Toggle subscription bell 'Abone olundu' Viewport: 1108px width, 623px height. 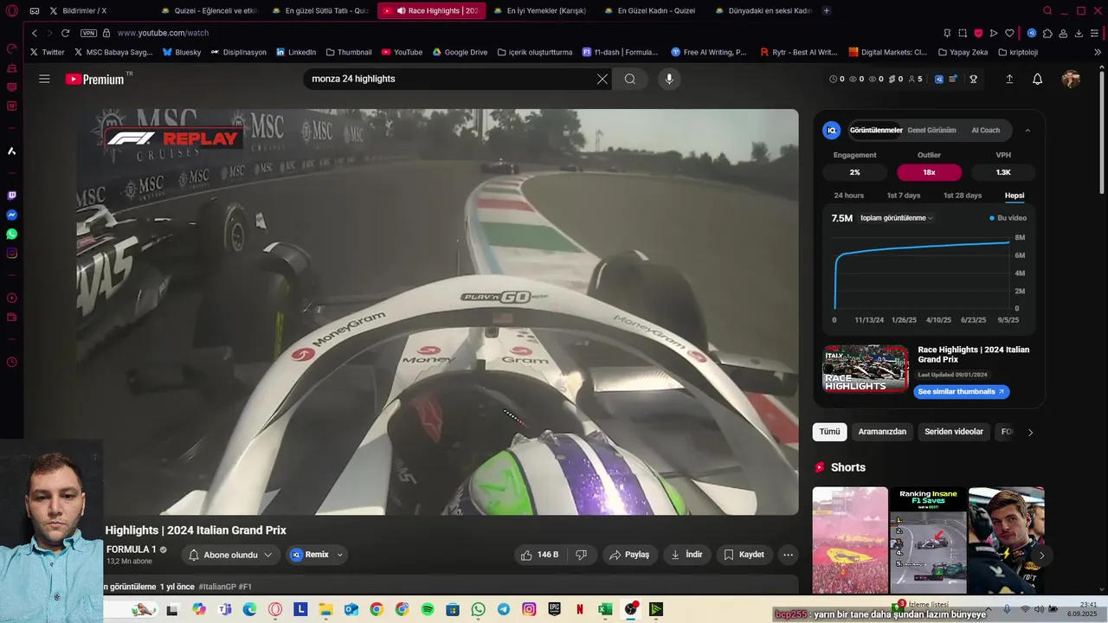(230, 555)
